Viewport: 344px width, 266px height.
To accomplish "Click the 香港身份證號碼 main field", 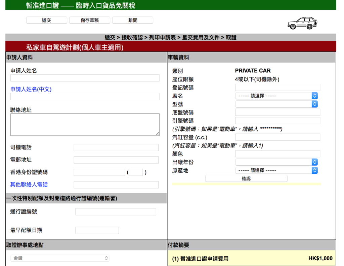I will tap(99, 172).
